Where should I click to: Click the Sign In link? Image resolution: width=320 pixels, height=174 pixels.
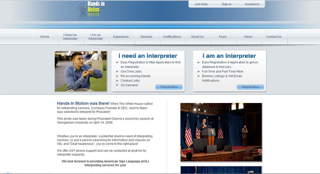coord(226,4)
